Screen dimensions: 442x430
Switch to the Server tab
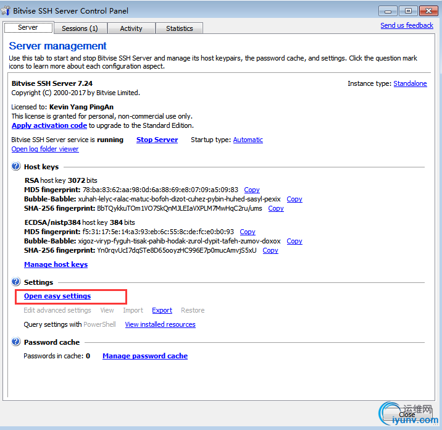point(28,28)
